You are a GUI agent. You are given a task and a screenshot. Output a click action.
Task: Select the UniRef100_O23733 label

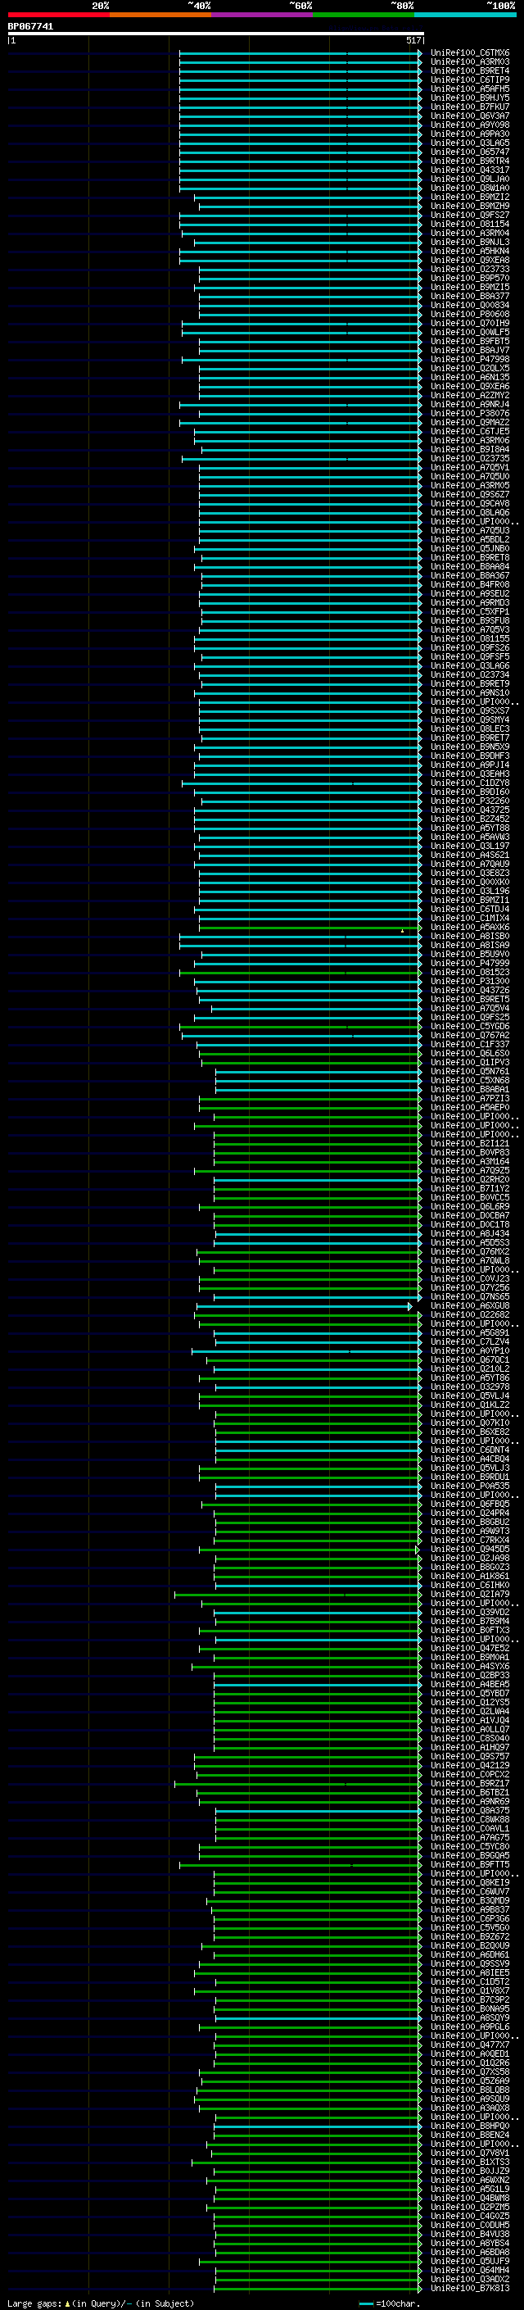(469, 269)
